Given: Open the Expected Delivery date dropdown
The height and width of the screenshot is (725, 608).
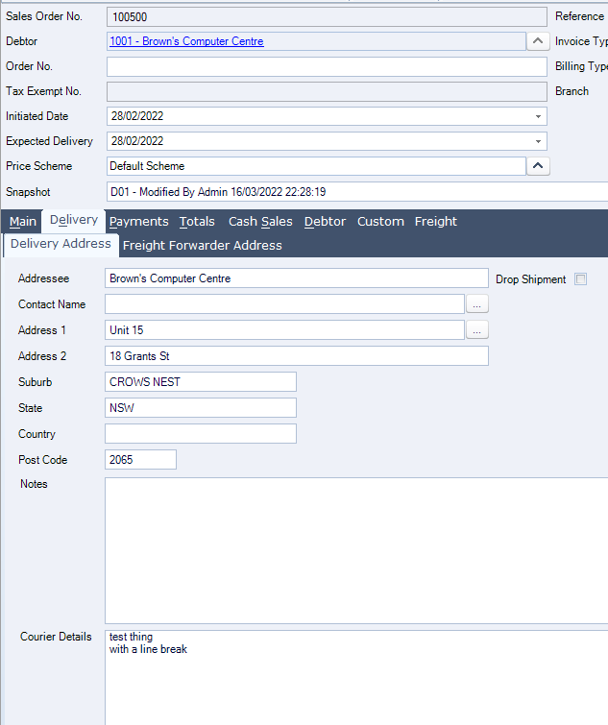Looking at the screenshot, I should tap(538, 141).
